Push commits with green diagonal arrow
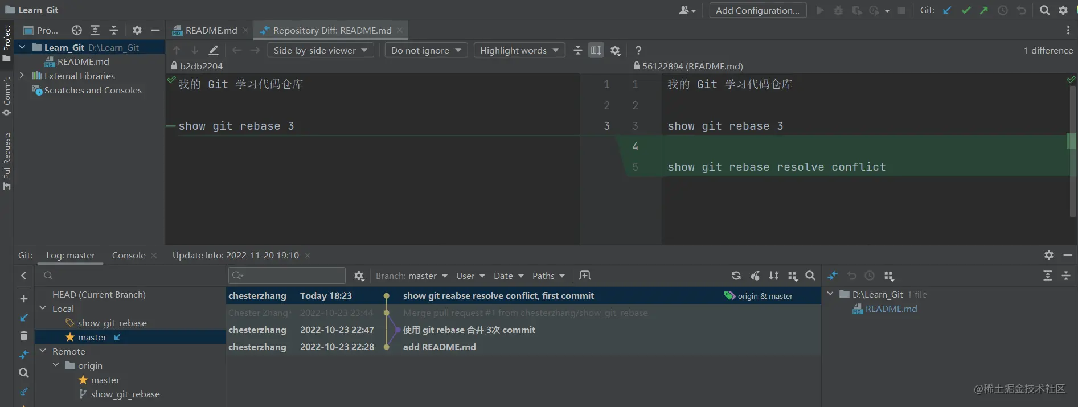 (x=984, y=10)
